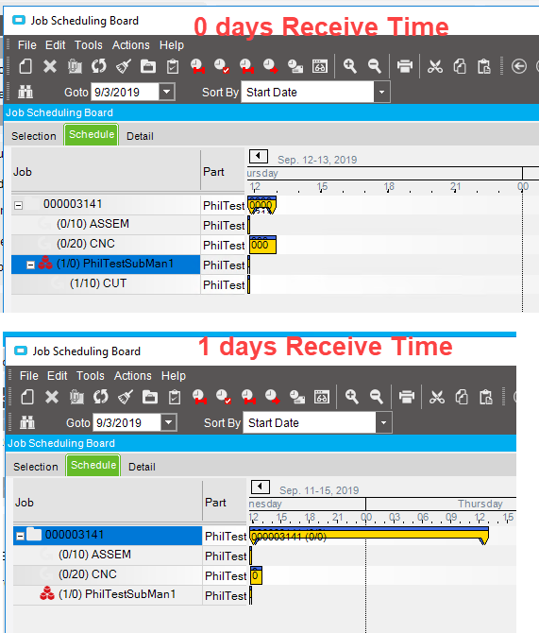Viewport: 539px width, 633px height.
Task: Click Back arrow icon in top window
Action: [x=519, y=66]
